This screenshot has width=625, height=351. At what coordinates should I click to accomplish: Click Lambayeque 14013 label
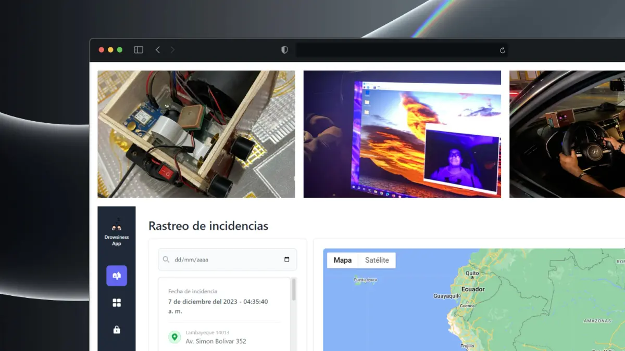pos(207,333)
